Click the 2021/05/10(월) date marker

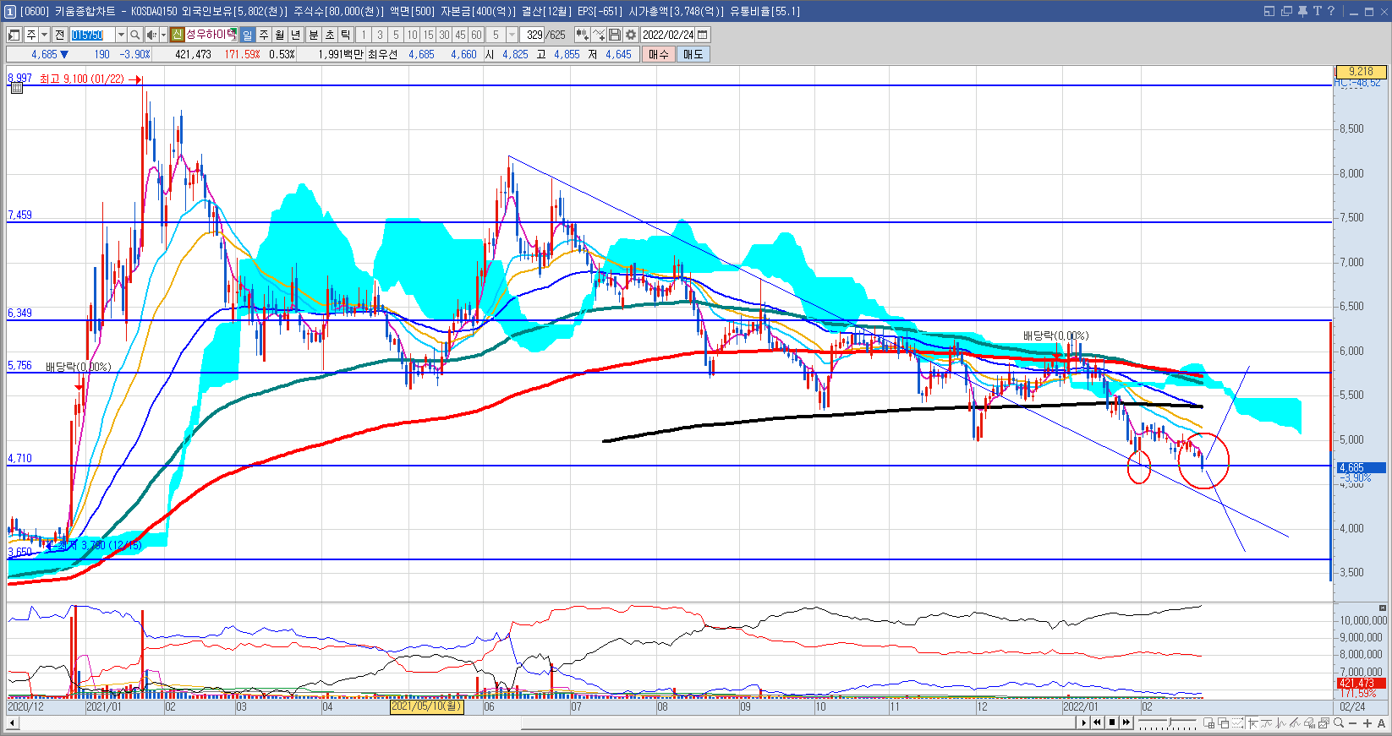[x=426, y=706]
